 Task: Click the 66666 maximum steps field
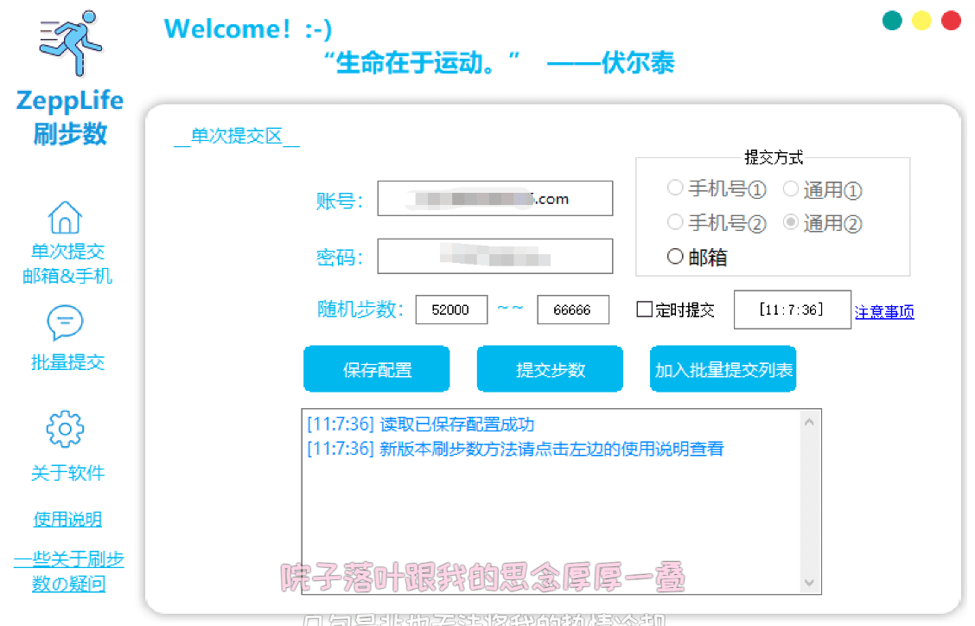[572, 310]
